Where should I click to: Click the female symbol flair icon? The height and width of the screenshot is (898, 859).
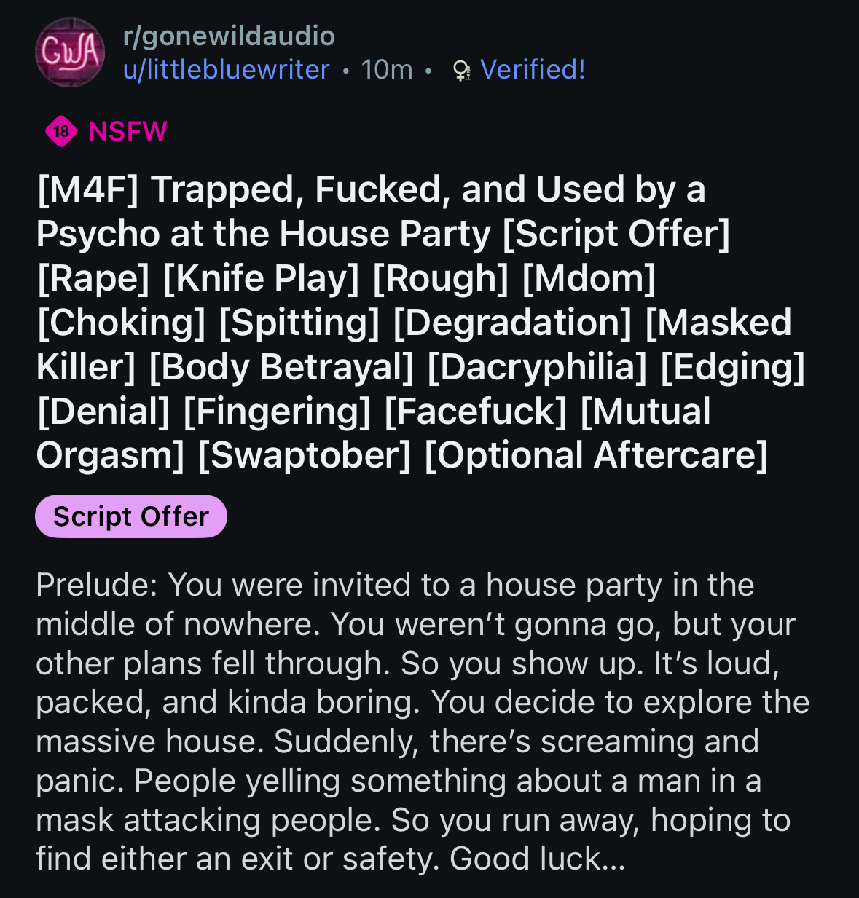pos(461,71)
